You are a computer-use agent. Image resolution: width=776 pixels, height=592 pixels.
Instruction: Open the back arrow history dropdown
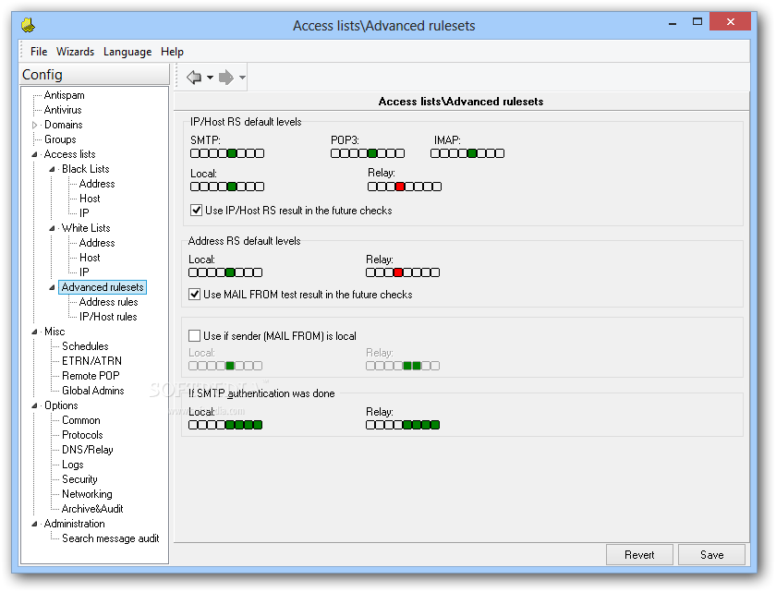click(x=210, y=78)
